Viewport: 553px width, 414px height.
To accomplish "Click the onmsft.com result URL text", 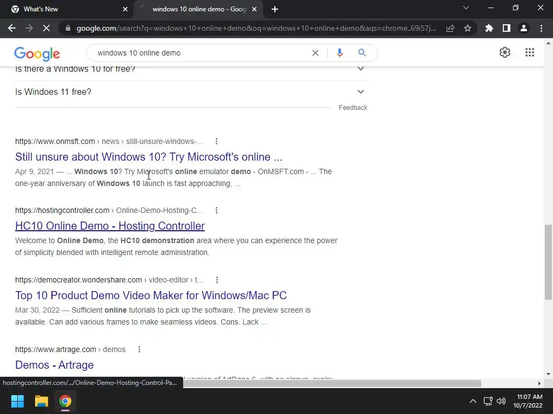I will (x=109, y=141).
